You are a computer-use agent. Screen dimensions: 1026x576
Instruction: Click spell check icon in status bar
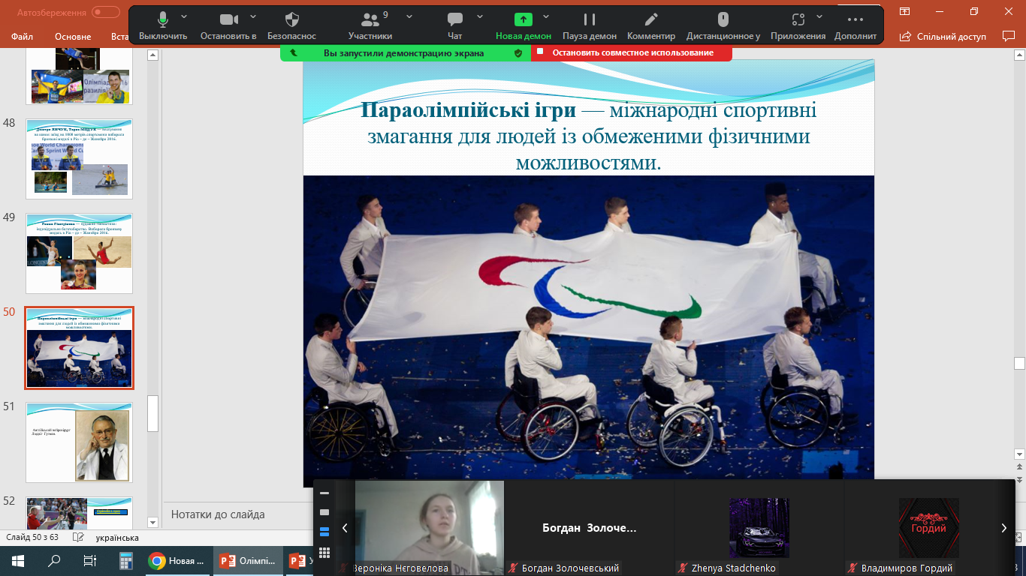(x=78, y=538)
